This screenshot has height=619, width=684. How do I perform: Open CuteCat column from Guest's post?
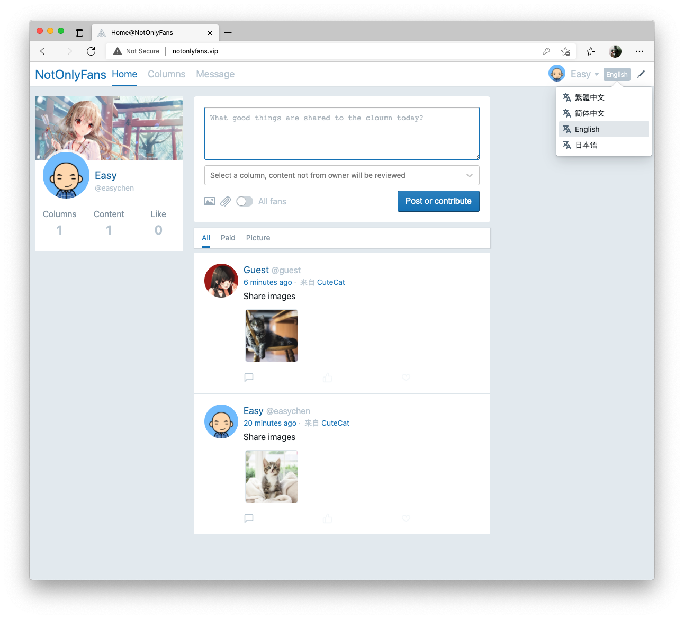[331, 282]
